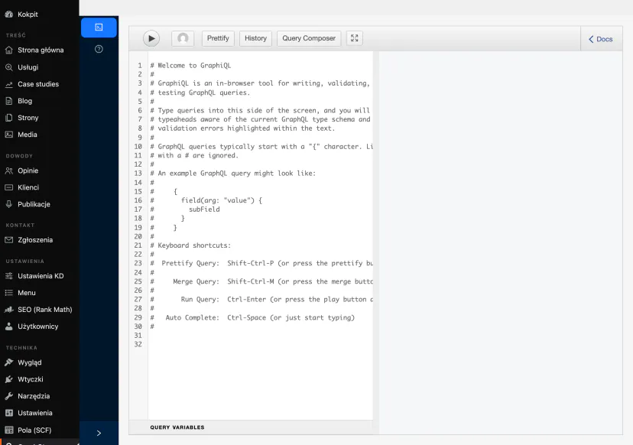
Task: Open Case studies menu item
Action: 40,84
